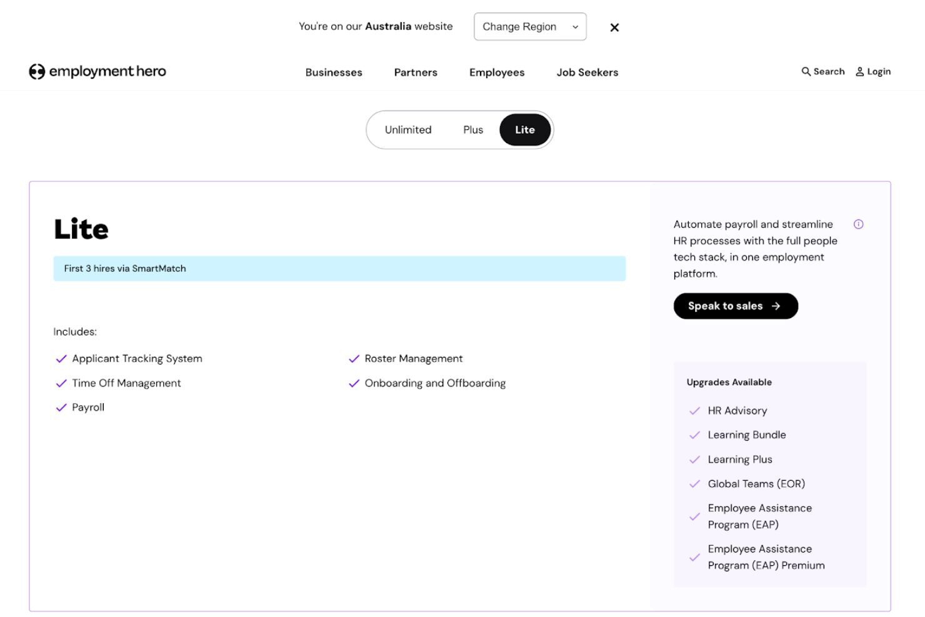
Task: Dismiss the Australia region banner with the X
Action: pyautogui.click(x=614, y=28)
